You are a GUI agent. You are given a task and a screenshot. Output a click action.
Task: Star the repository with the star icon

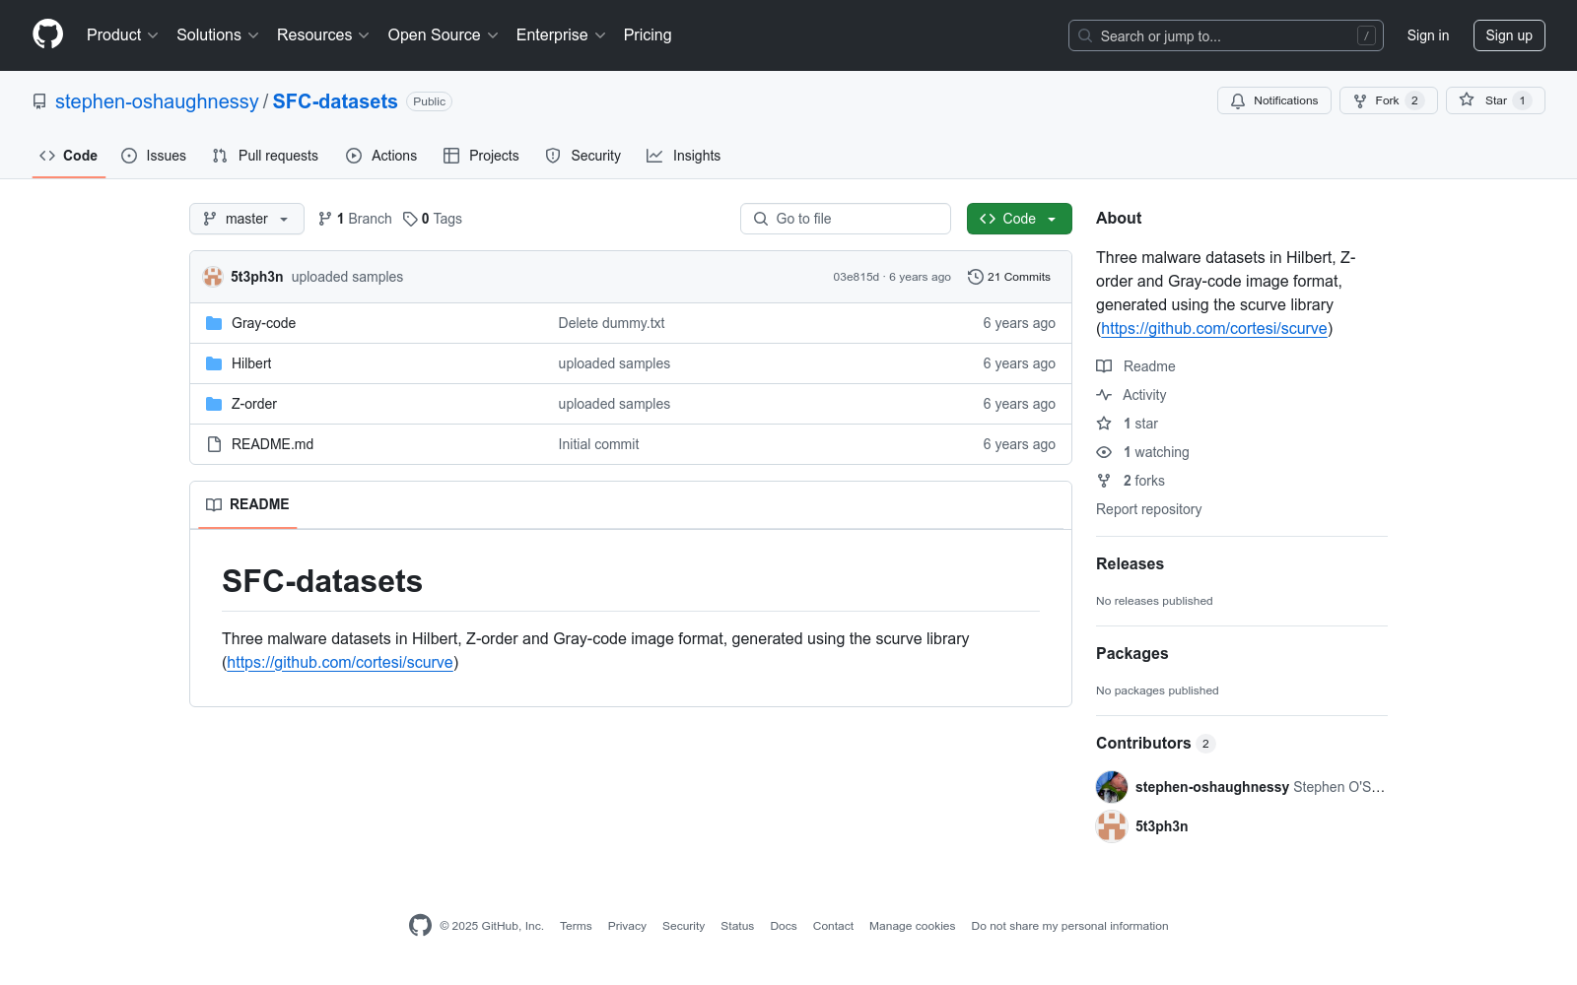click(x=1467, y=100)
